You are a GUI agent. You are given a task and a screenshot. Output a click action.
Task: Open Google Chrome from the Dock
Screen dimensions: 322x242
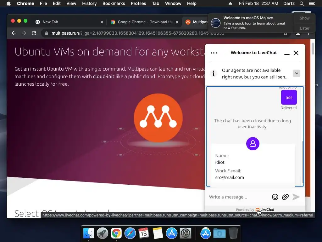click(x=116, y=233)
